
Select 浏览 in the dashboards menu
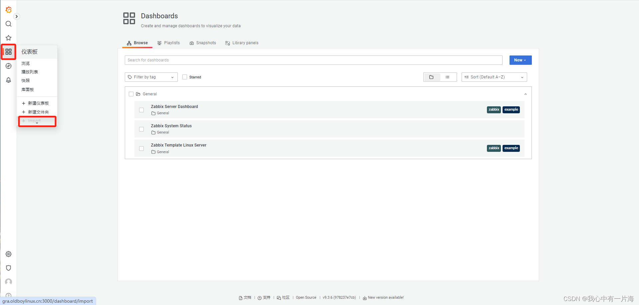(x=26, y=63)
